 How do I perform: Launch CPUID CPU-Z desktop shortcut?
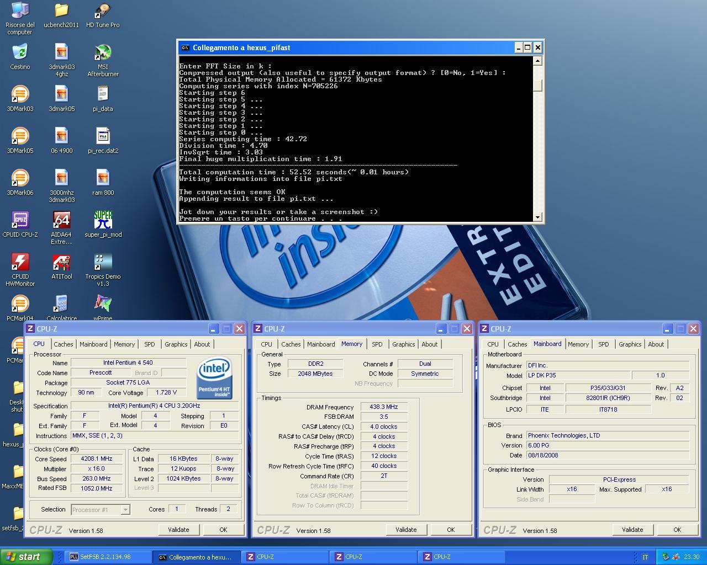pyautogui.click(x=20, y=225)
